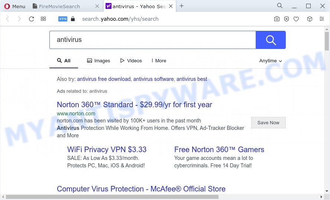The image size is (330, 200).
Task: Add page to bookmarks heart icon
Action: [x=296, y=19]
